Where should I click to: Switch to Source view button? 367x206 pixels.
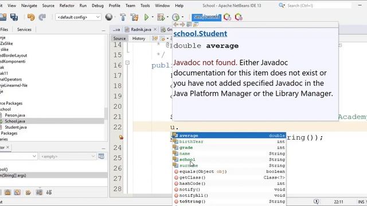point(119,38)
